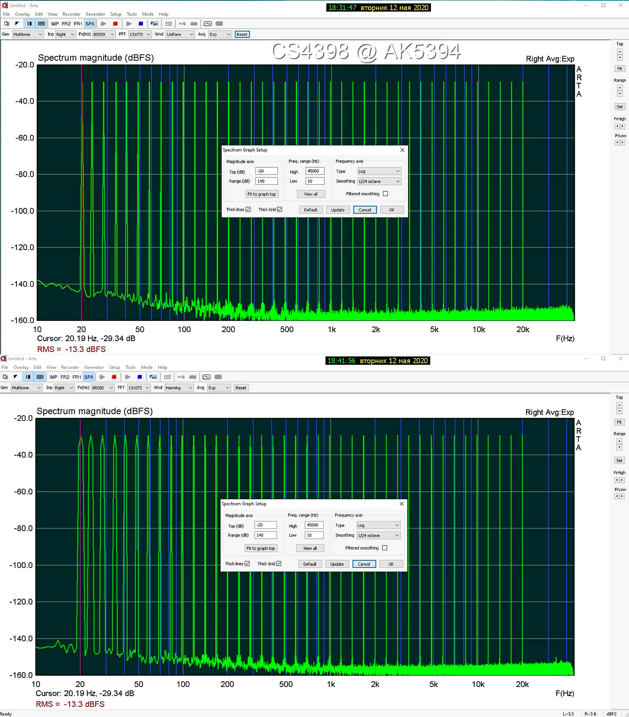Click Top (dB) field in upper setup dialog
629x717 pixels.
click(x=266, y=171)
